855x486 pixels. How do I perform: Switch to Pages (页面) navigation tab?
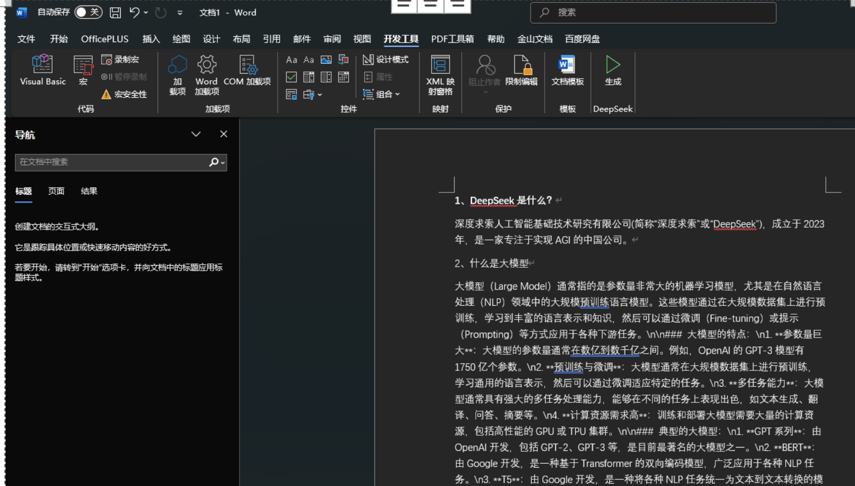(56, 191)
